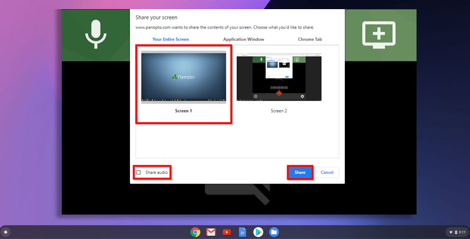Open Google Docs from the shelf
Screen dimensions: 470x239
242,232
